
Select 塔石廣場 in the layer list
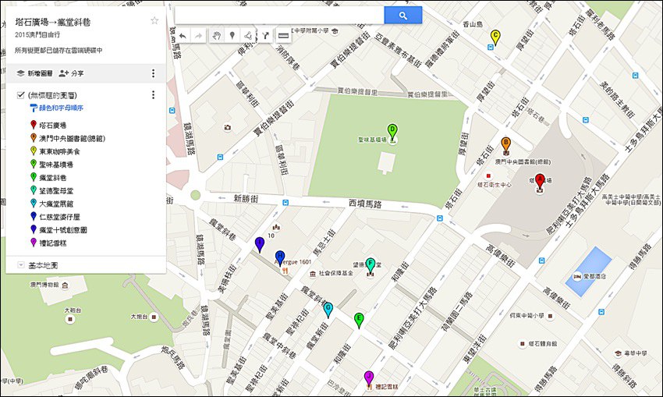[x=52, y=125]
